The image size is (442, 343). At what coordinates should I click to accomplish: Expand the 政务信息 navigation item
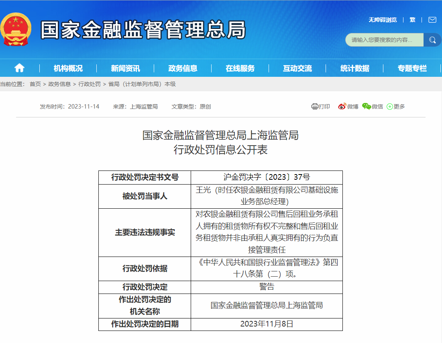coord(183,68)
